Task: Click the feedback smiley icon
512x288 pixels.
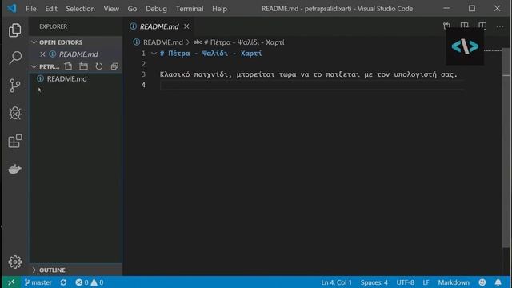Action: [482, 282]
